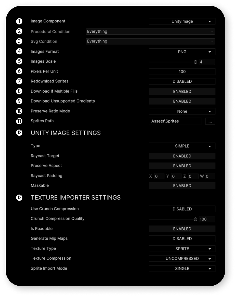
Task: Click the Image Component dropdown arrow
Action: pyautogui.click(x=210, y=22)
